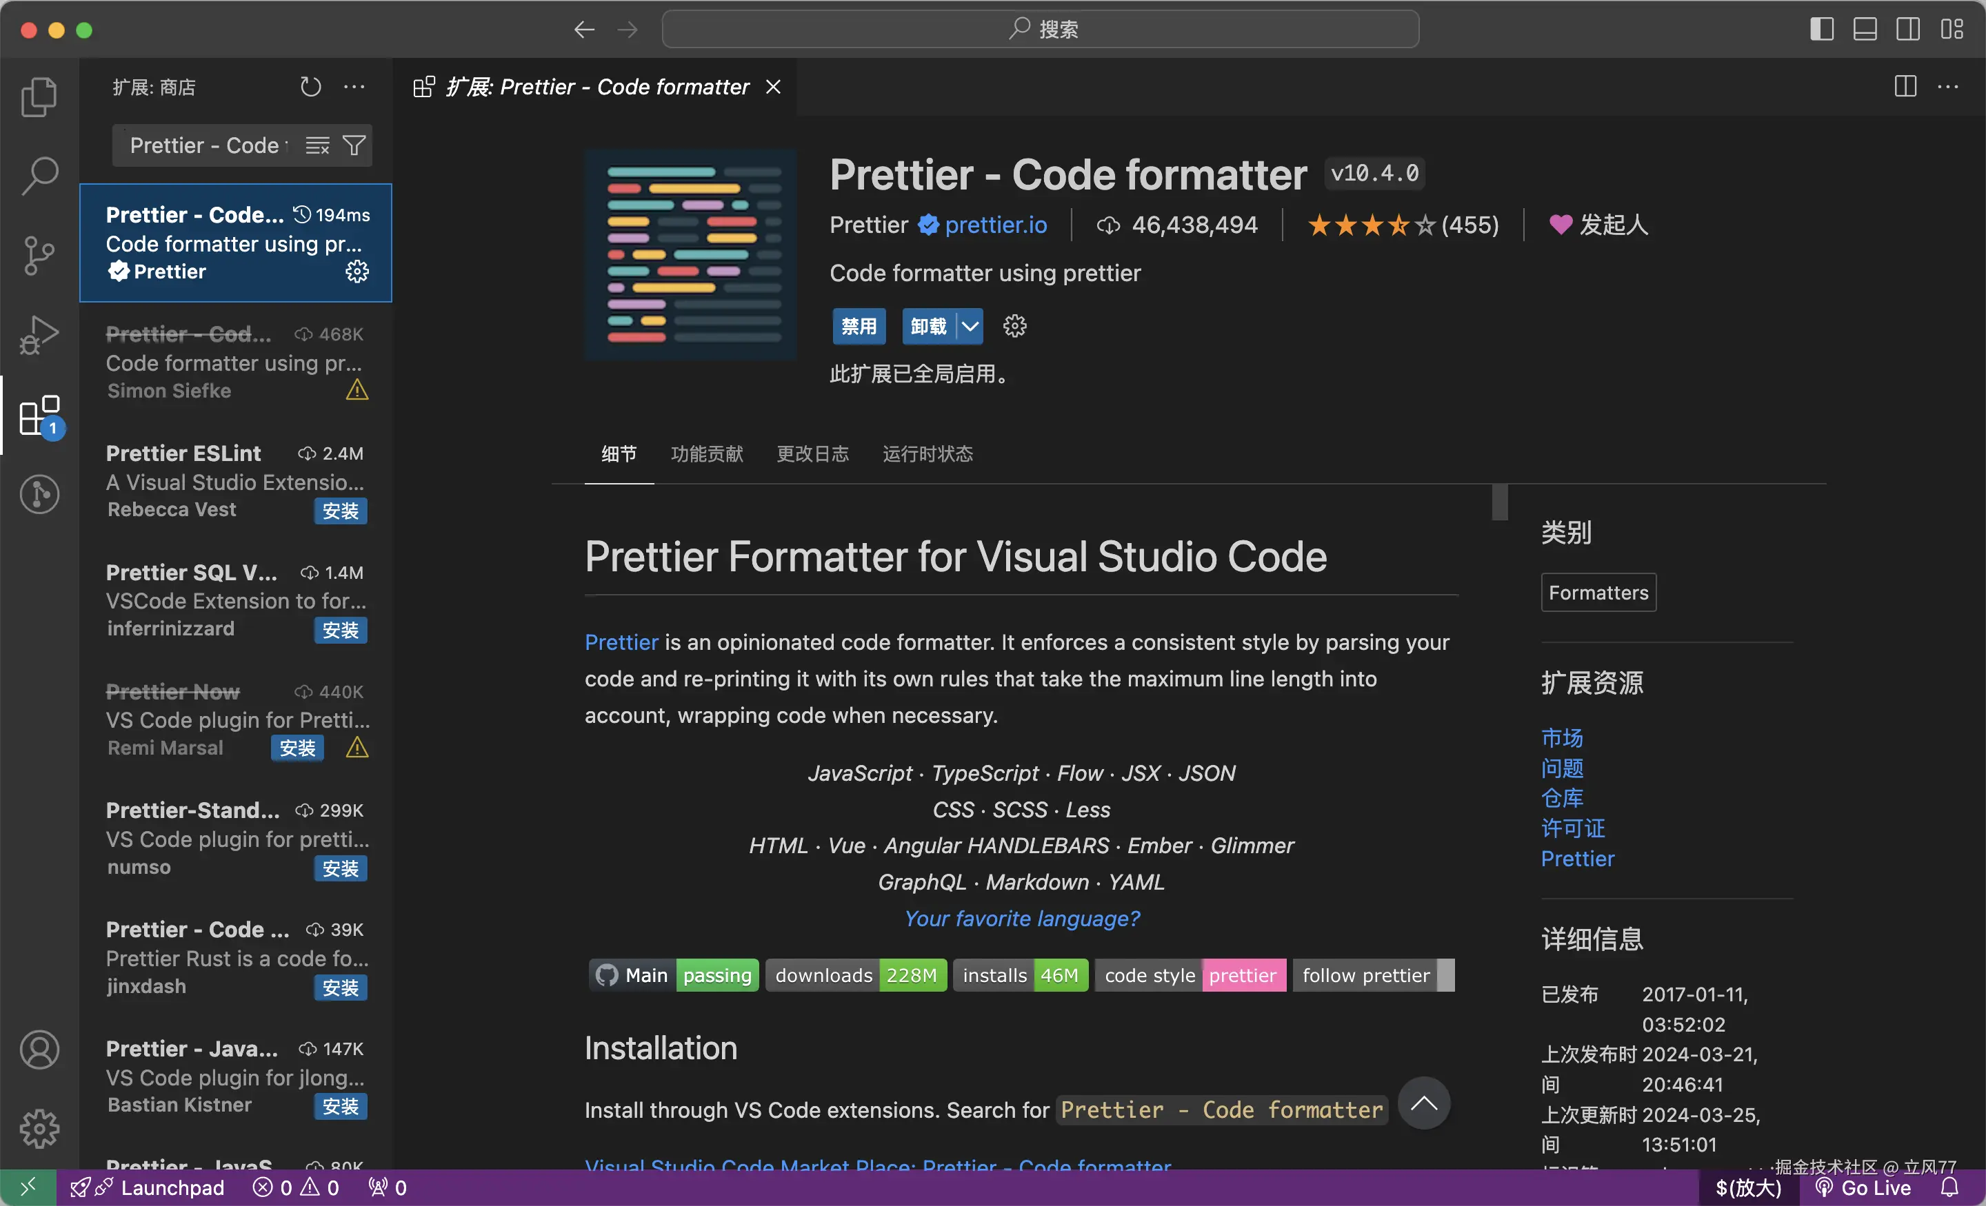Open the Explorer view in activity bar

39,96
